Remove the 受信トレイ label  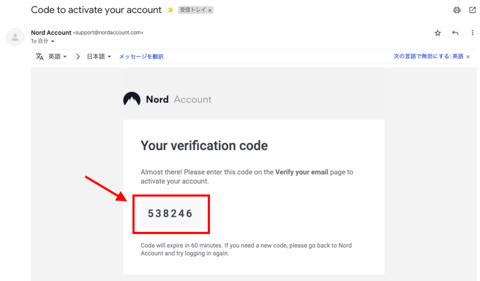[210, 10]
